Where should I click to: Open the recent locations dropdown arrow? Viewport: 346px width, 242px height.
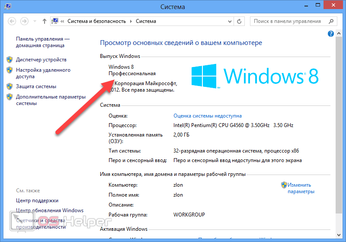[35, 21]
